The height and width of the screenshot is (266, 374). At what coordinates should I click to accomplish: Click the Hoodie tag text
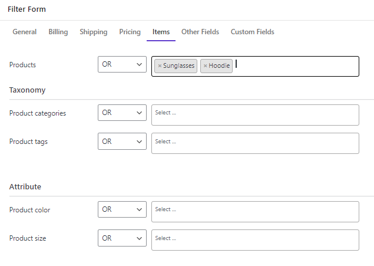click(219, 65)
